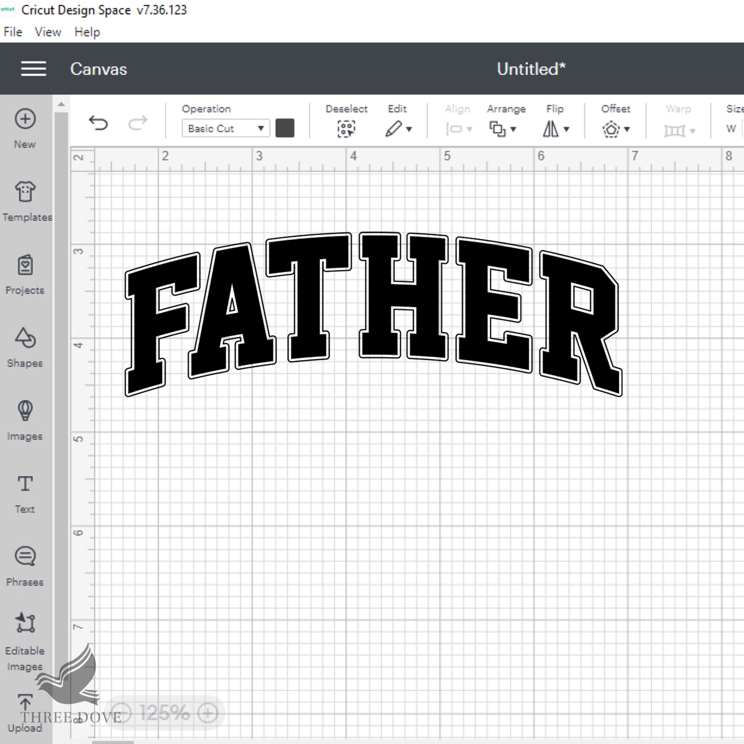
Task: Open the Phrases panel
Action: click(x=25, y=567)
